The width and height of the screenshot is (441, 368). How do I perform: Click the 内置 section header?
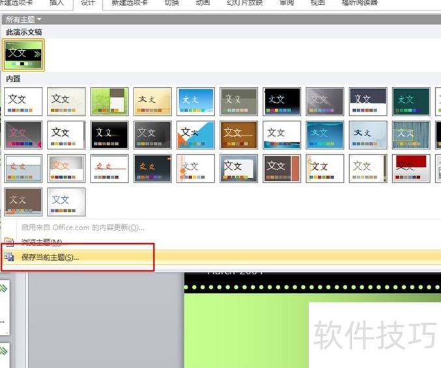[x=13, y=79]
